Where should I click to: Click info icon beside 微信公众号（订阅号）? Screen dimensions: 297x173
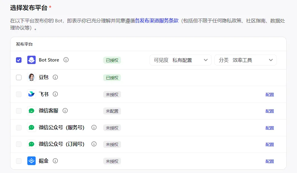pyautogui.click(x=94, y=144)
